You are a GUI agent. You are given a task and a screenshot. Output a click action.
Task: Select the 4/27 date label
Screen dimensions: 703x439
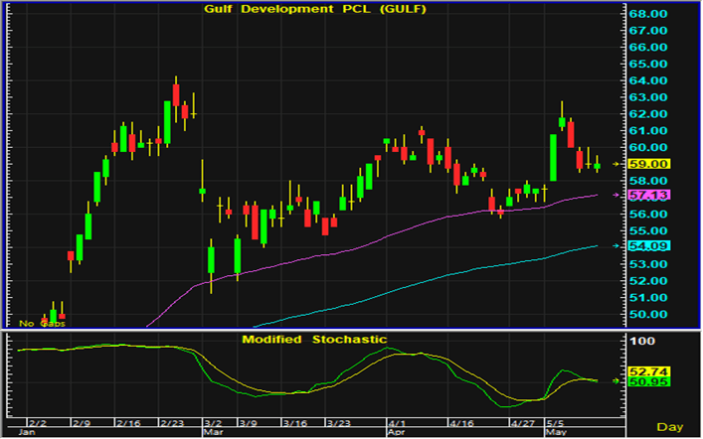coord(522,423)
